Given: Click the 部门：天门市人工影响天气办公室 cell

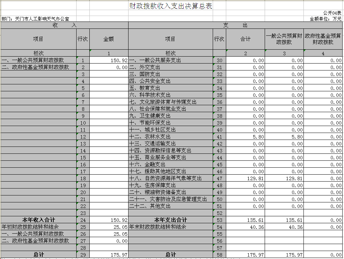Looking at the screenshot, I should 36,19.
